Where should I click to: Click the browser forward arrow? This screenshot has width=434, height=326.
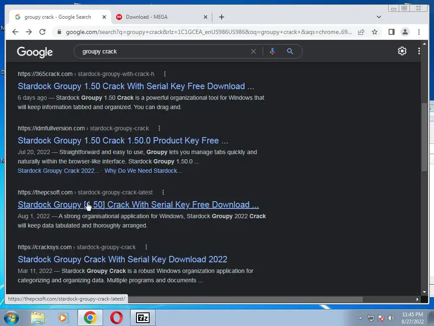click(x=29, y=32)
